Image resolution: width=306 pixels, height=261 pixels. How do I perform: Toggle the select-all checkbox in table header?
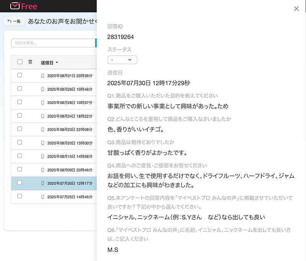pos(20,62)
